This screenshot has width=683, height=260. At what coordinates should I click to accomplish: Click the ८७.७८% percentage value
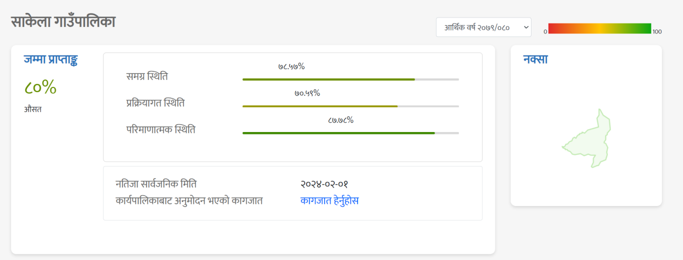(340, 120)
